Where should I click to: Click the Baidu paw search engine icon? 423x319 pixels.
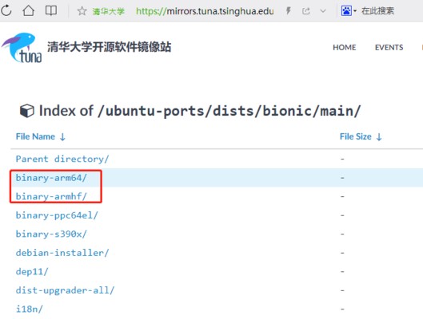coord(346,10)
